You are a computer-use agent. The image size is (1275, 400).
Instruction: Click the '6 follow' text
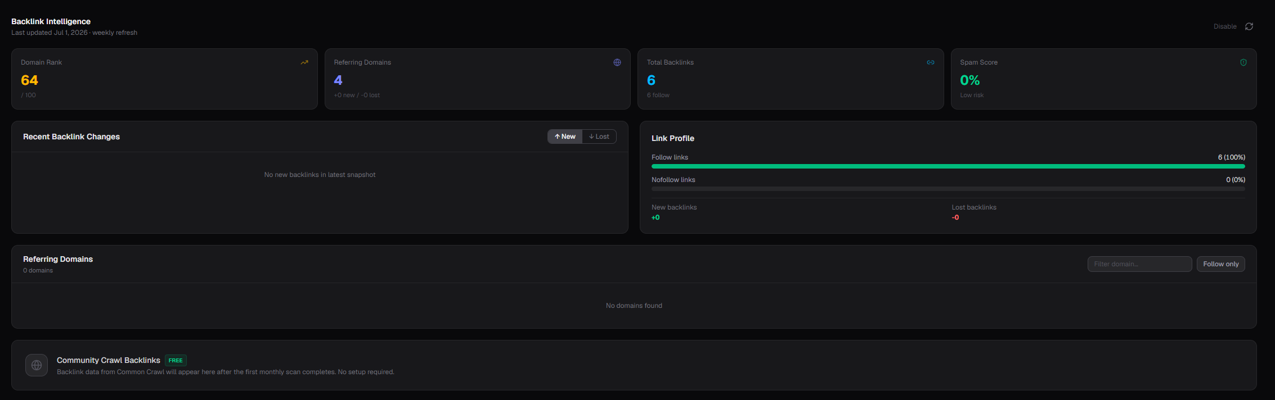click(x=658, y=95)
